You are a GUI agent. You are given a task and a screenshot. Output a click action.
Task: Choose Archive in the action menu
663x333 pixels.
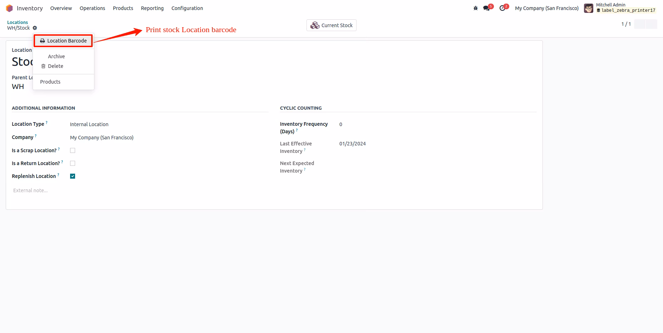57,56
